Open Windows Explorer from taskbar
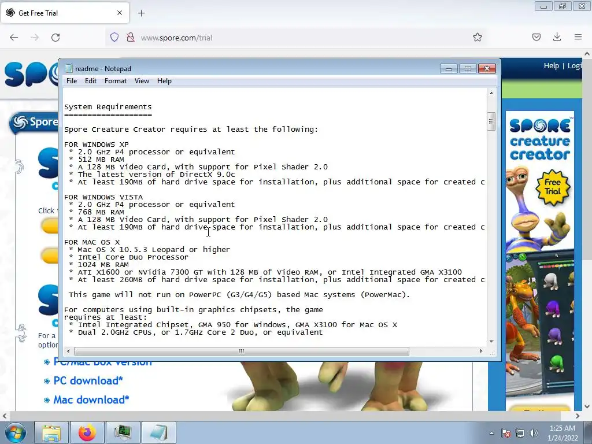This screenshot has height=444, width=592. coord(51,432)
